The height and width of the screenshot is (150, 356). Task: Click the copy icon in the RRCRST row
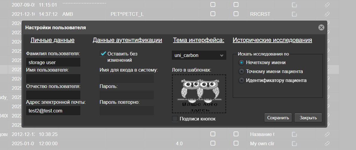294,14
